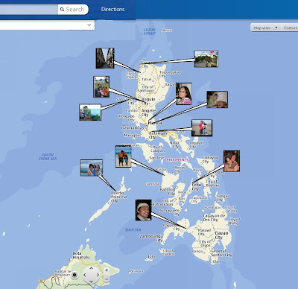Expand the location dropdown chevron below search
298x289 pixels.
coord(89,25)
